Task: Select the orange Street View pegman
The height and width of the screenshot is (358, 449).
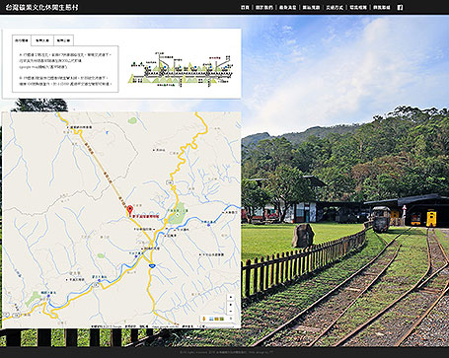Action: 204,319
